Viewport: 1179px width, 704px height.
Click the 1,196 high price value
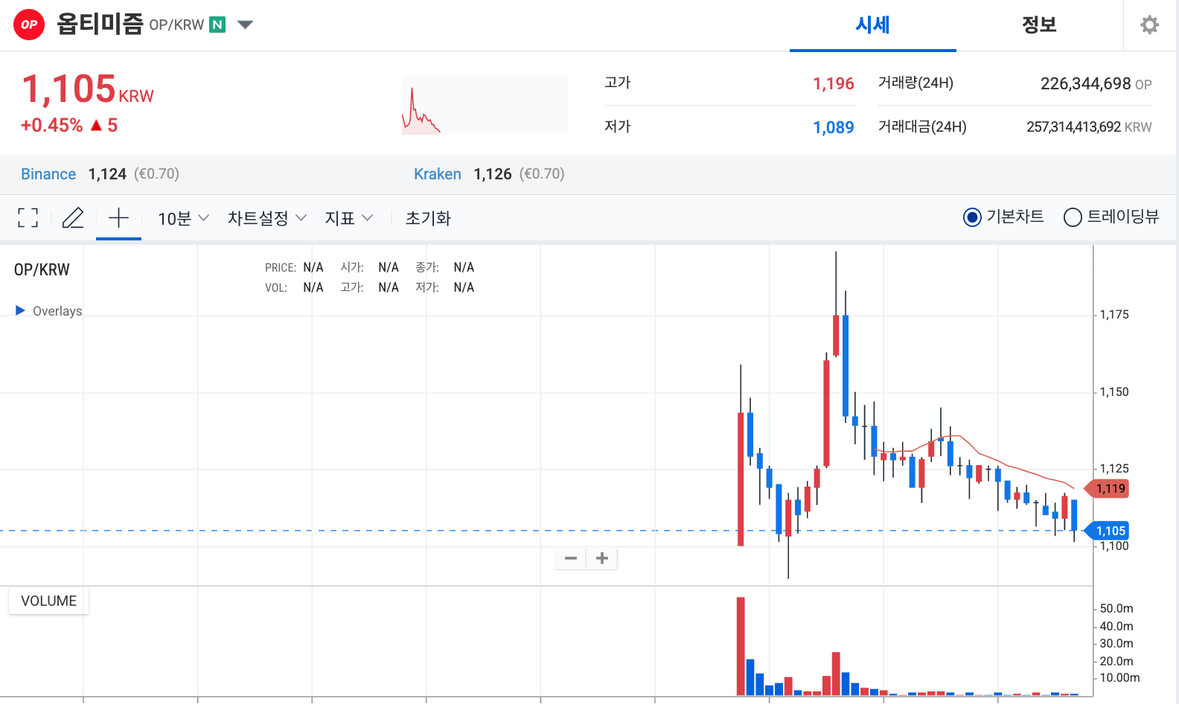pos(833,83)
